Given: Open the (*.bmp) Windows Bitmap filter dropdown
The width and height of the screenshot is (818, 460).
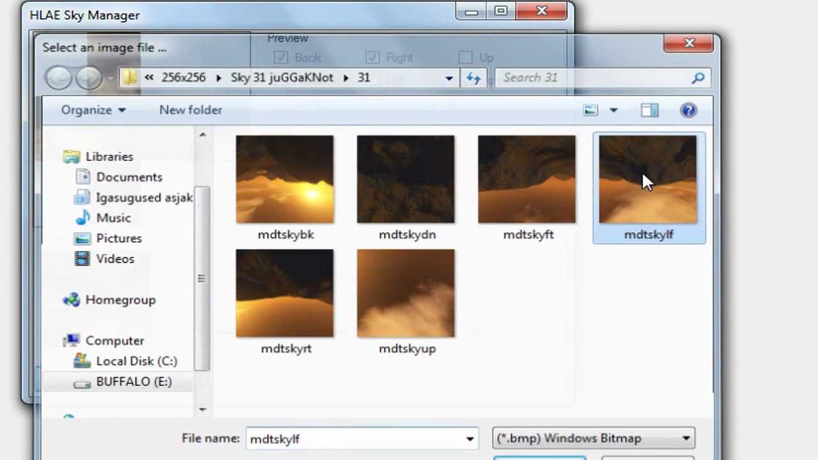Looking at the screenshot, I should tap(594, 438).
